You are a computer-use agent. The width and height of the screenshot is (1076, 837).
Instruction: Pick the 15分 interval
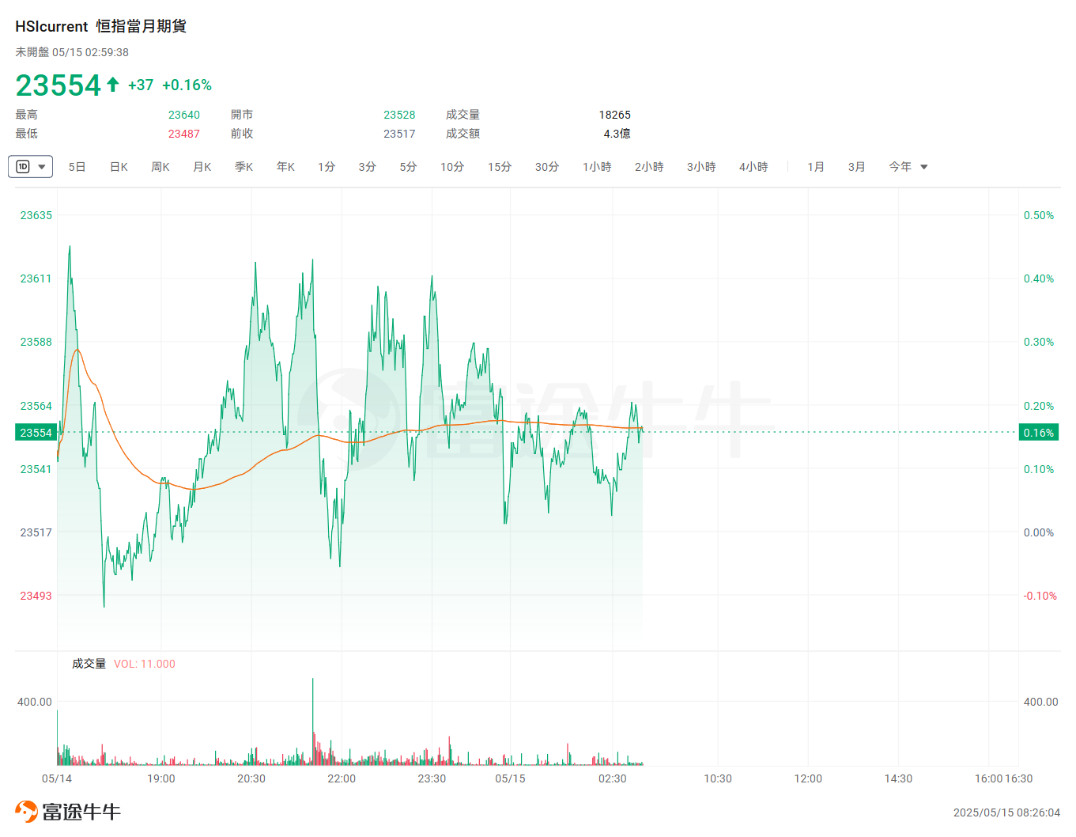[x=500, y=167]
